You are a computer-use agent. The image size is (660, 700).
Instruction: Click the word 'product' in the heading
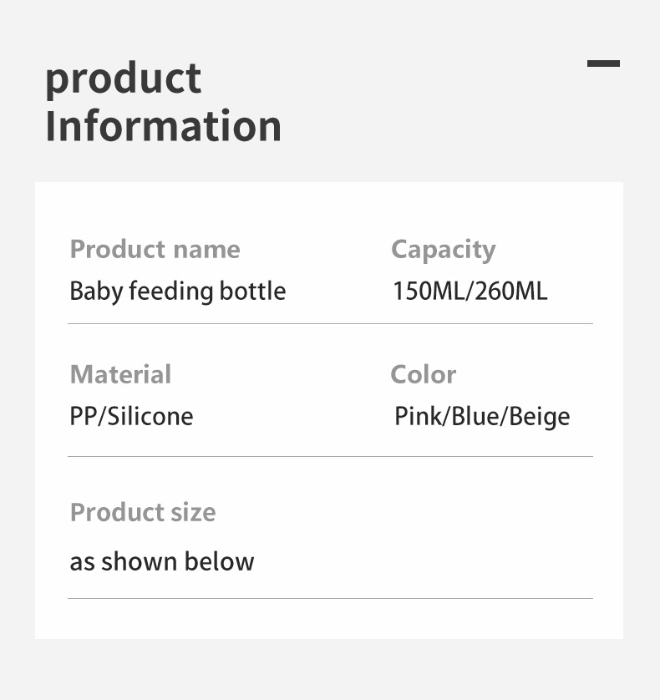[123, 79]
